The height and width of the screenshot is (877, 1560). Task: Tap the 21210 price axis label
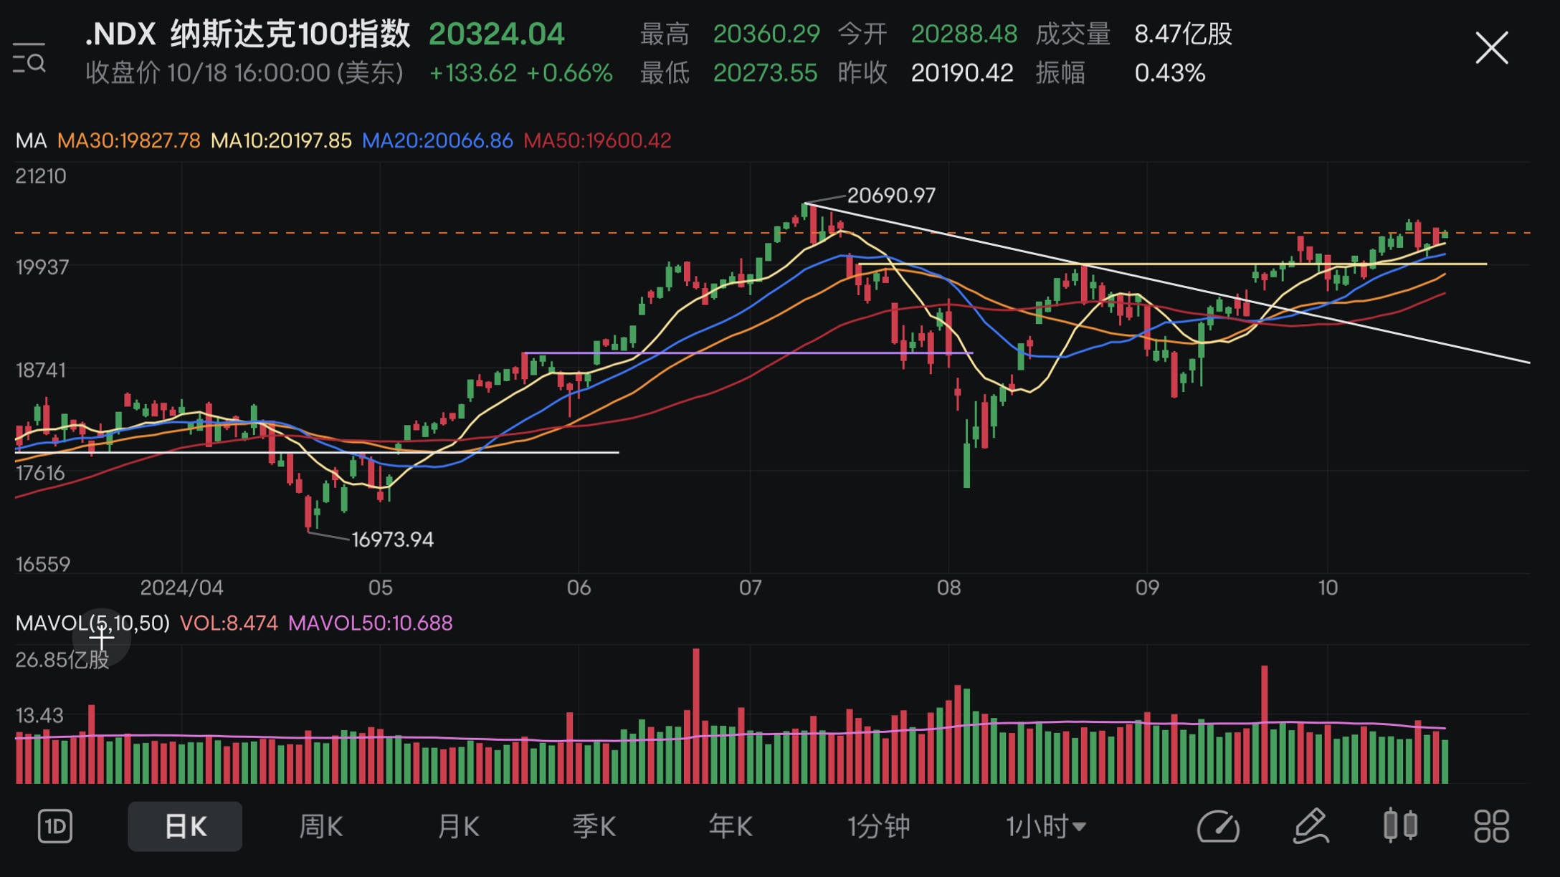41,176
